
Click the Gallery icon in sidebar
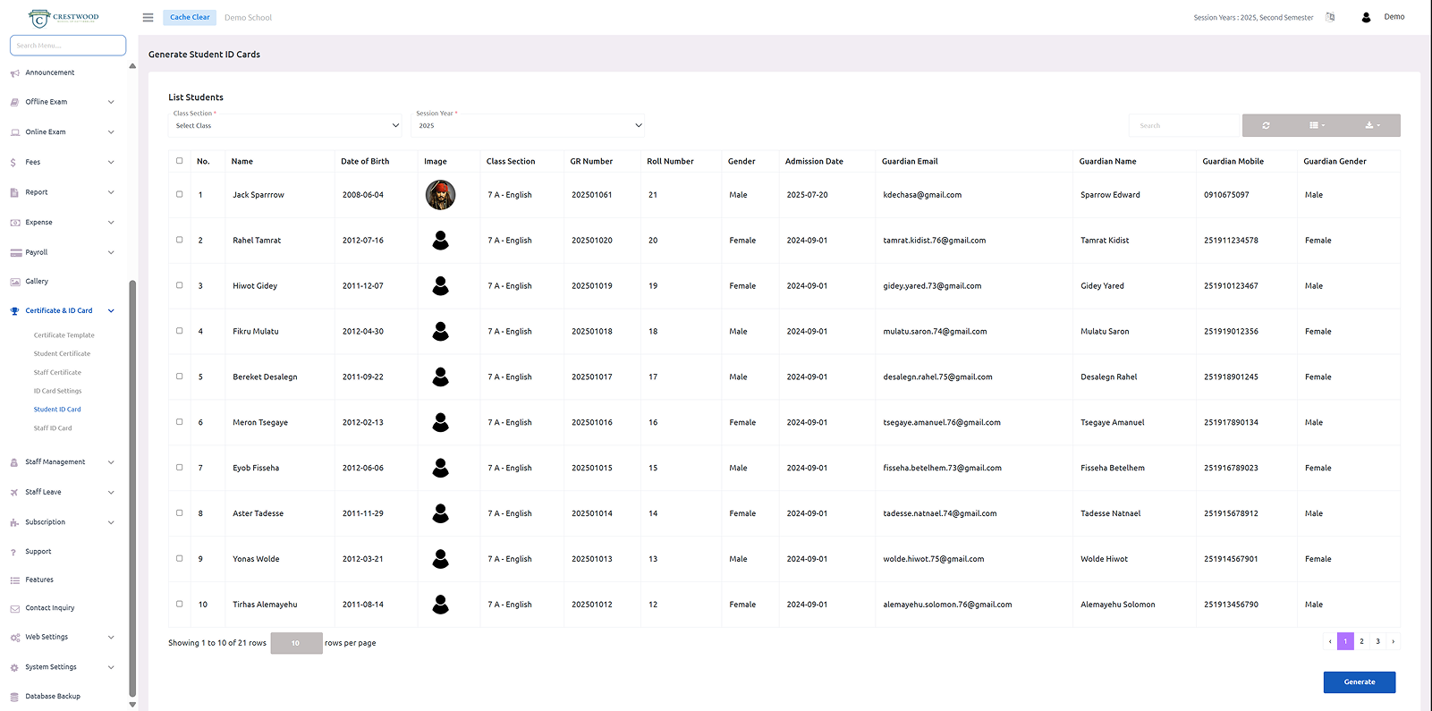[x=15, y=282]
